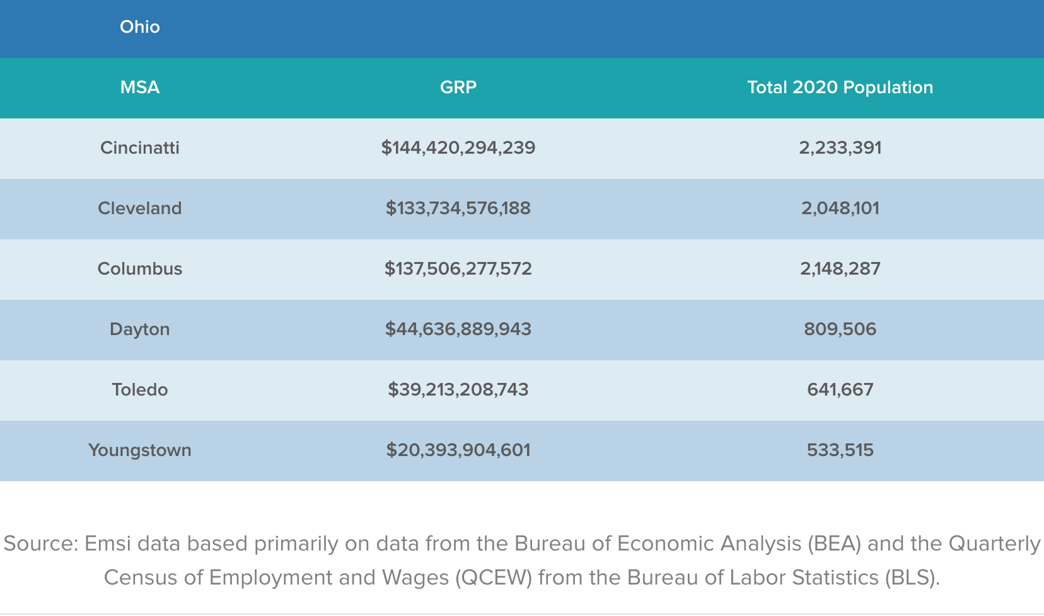
Task: Click Columbus GRP value $137,506,277,572
Action: point(458,269)
